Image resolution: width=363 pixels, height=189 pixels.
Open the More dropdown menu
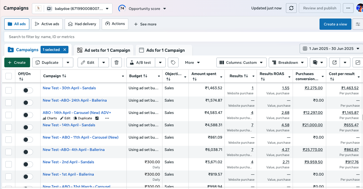point(193,62)
